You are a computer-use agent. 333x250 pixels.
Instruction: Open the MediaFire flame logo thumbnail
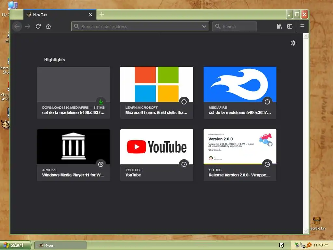[x=240, y=84]
